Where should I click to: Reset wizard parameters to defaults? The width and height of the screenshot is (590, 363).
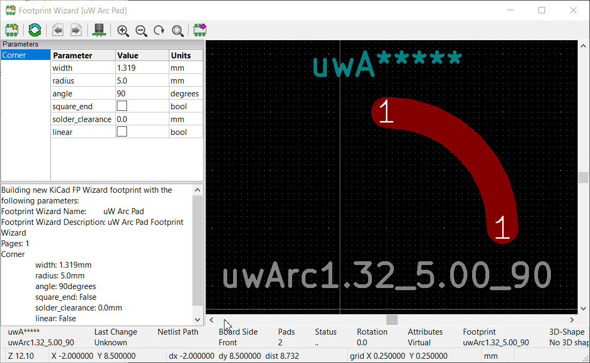coord(35,30)
